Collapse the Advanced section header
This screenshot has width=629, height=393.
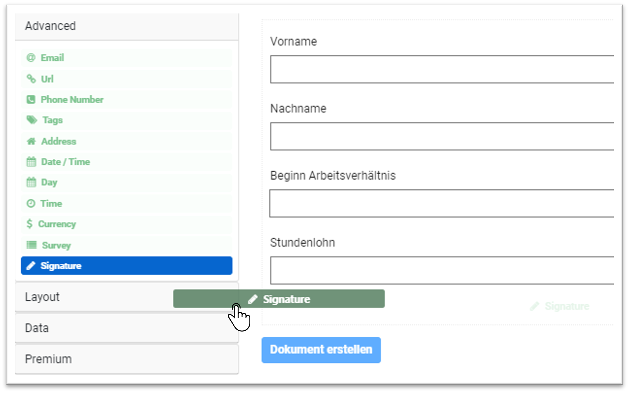pyautogui.click(x=127, y=27)
